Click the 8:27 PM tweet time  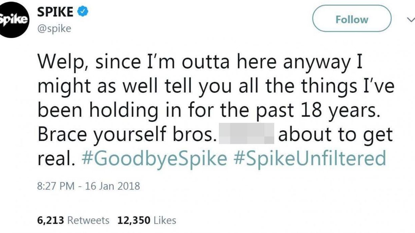[56, 185]
